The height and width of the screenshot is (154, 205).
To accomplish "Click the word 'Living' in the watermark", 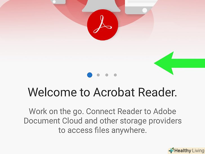I will coord(198,151).
